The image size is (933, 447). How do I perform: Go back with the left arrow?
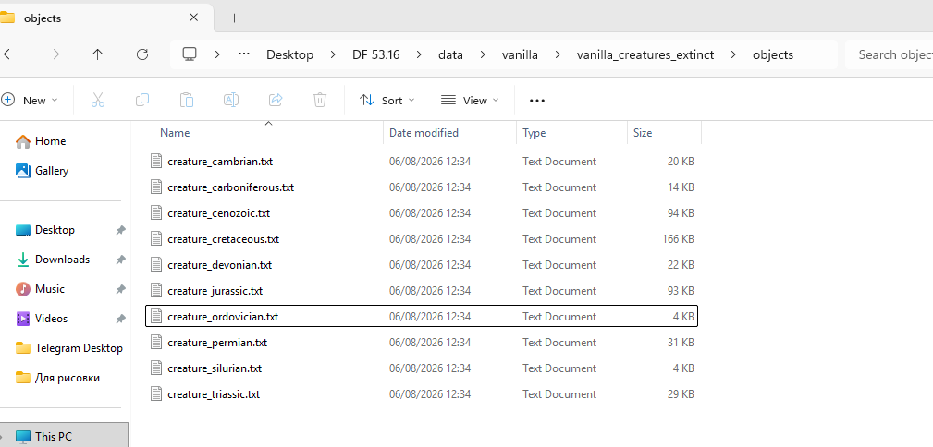(9, 54)
